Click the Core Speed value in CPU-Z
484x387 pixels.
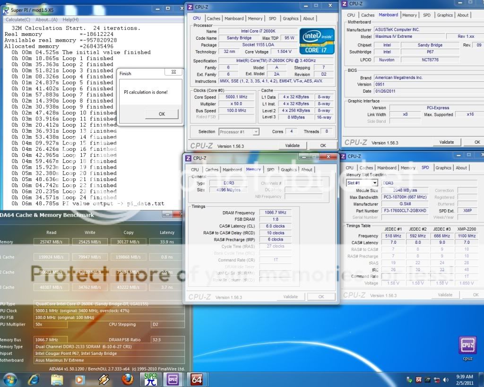coord(236,97)
